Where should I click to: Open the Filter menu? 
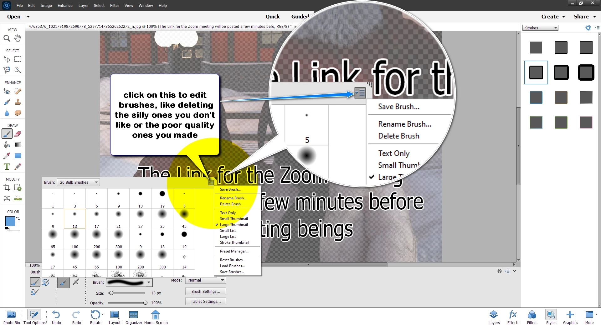[x=115, y=5]
